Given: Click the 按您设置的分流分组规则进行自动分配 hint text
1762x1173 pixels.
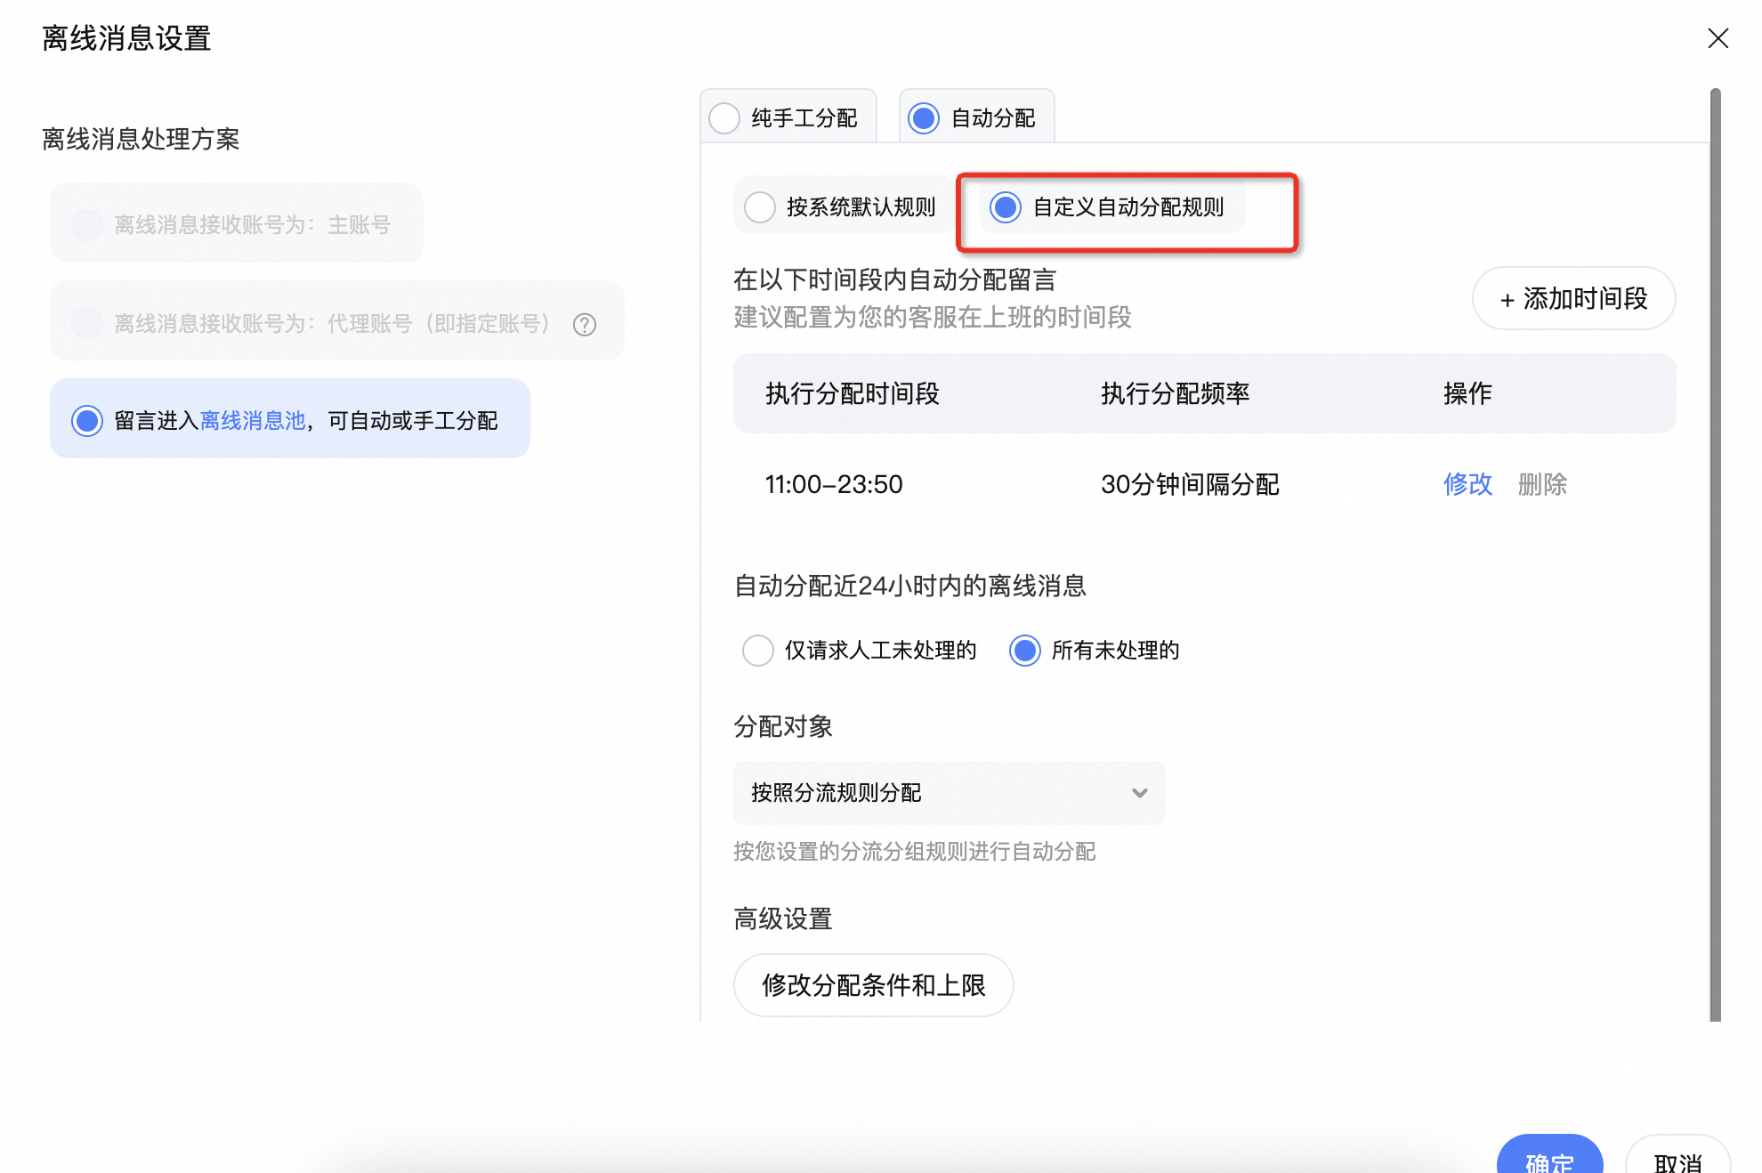Looking at the screenshot, I should pos(914,852).
